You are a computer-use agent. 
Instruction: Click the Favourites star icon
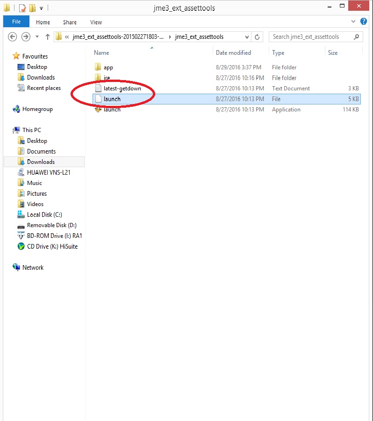pyautogui.click(x=16, y=56)
